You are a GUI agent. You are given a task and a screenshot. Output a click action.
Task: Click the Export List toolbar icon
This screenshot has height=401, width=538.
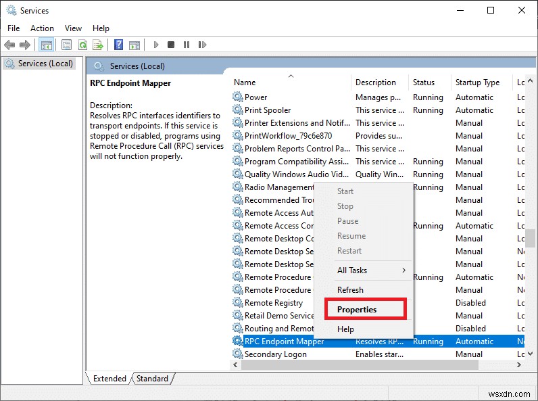pyautogui.click(x=98, y=45)
